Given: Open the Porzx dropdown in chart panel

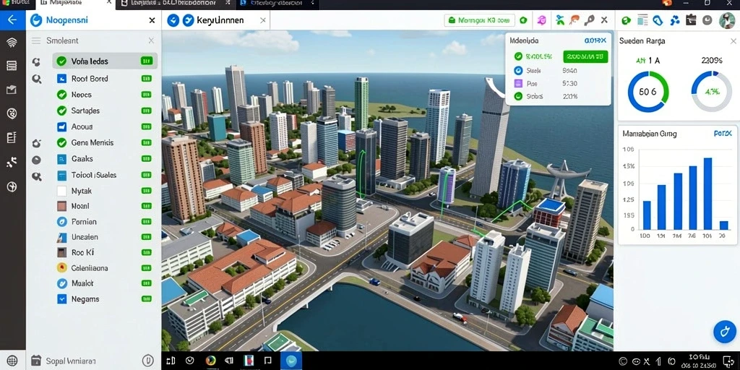Looking at the screenshot, I should pyautogui.click(x=723, y=134).
